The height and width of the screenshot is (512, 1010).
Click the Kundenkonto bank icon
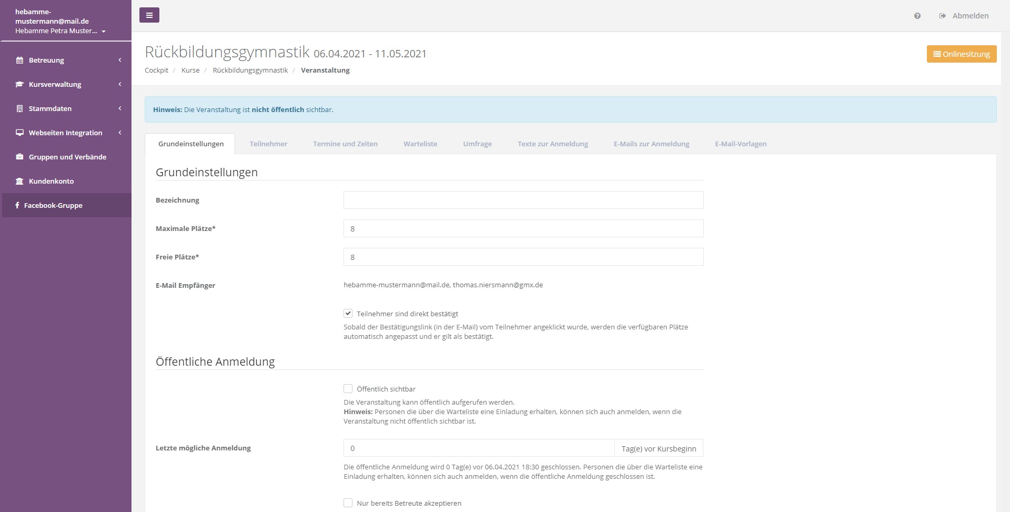pyautogui.click(x=19, y=181)
